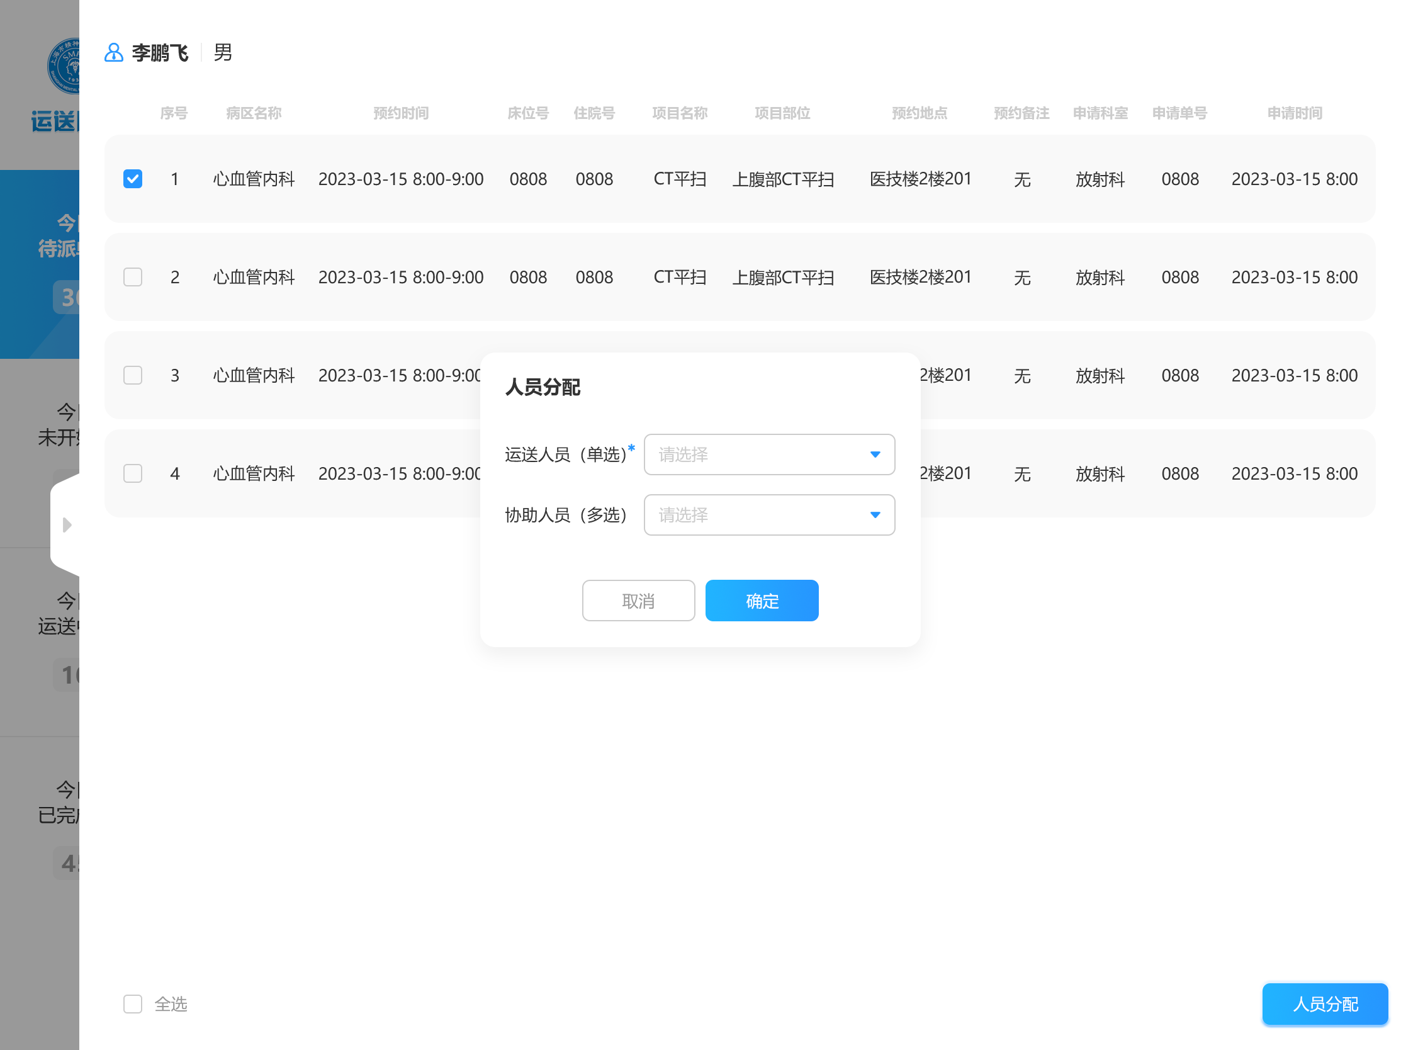
Task: Click gender label 男
Action: coord(222,53)
